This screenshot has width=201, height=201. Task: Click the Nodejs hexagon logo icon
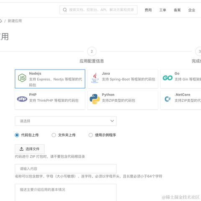pos(22,78)
